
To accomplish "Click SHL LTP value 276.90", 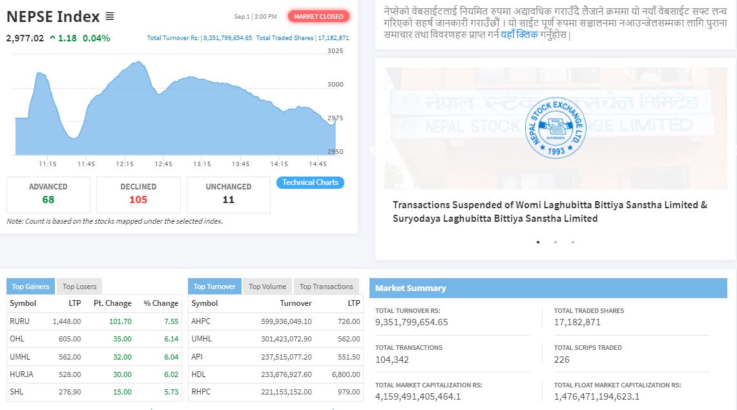I will pos(70,392).
